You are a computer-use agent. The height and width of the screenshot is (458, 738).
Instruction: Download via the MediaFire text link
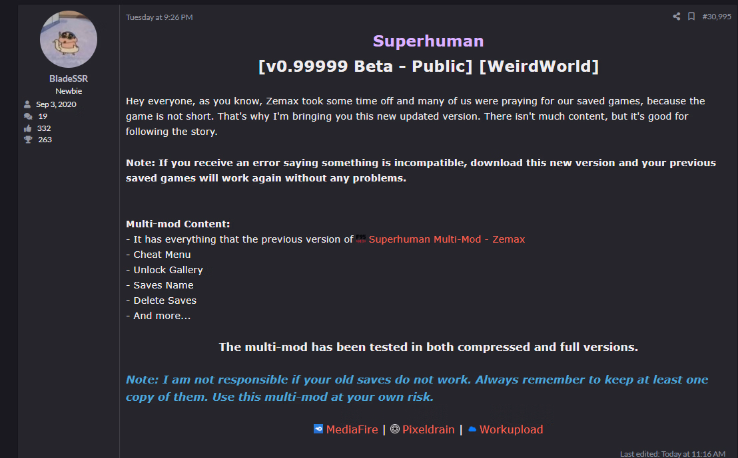(x=352, y=429)
